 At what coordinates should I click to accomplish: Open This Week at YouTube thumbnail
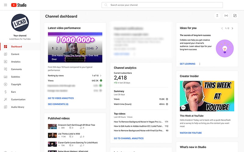[207, 96]
